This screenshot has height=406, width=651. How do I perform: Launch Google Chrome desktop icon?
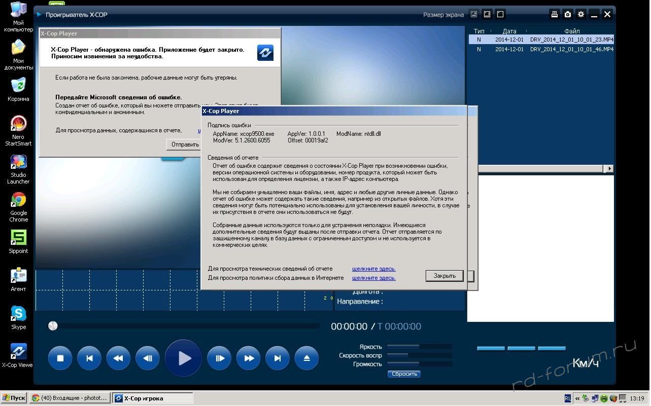pos(19,207)
